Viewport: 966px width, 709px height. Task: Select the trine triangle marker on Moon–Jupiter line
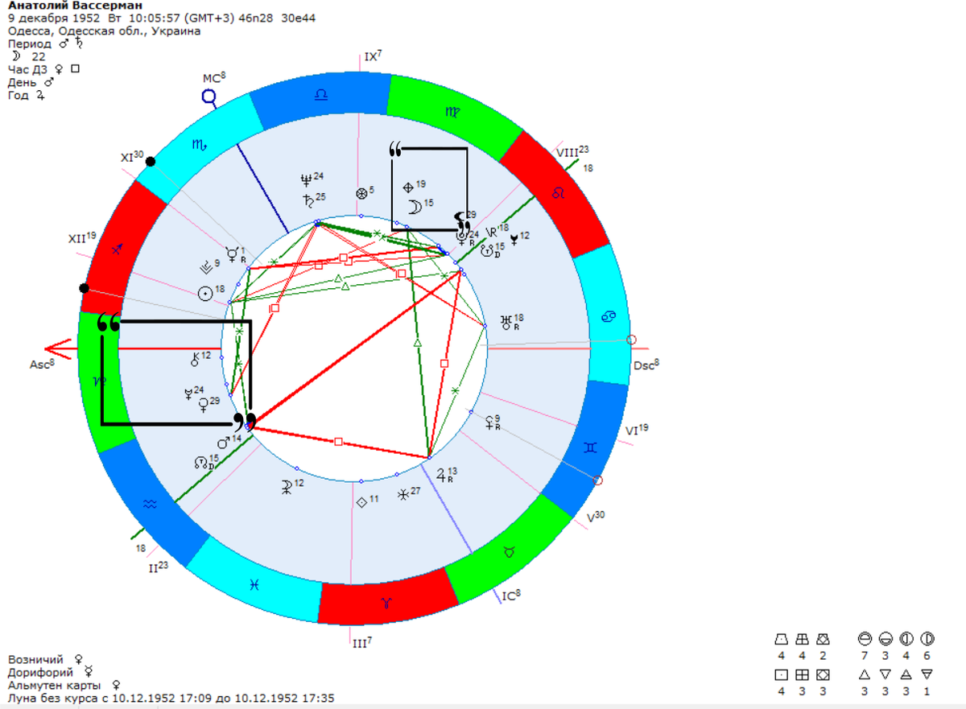[417, 344]
